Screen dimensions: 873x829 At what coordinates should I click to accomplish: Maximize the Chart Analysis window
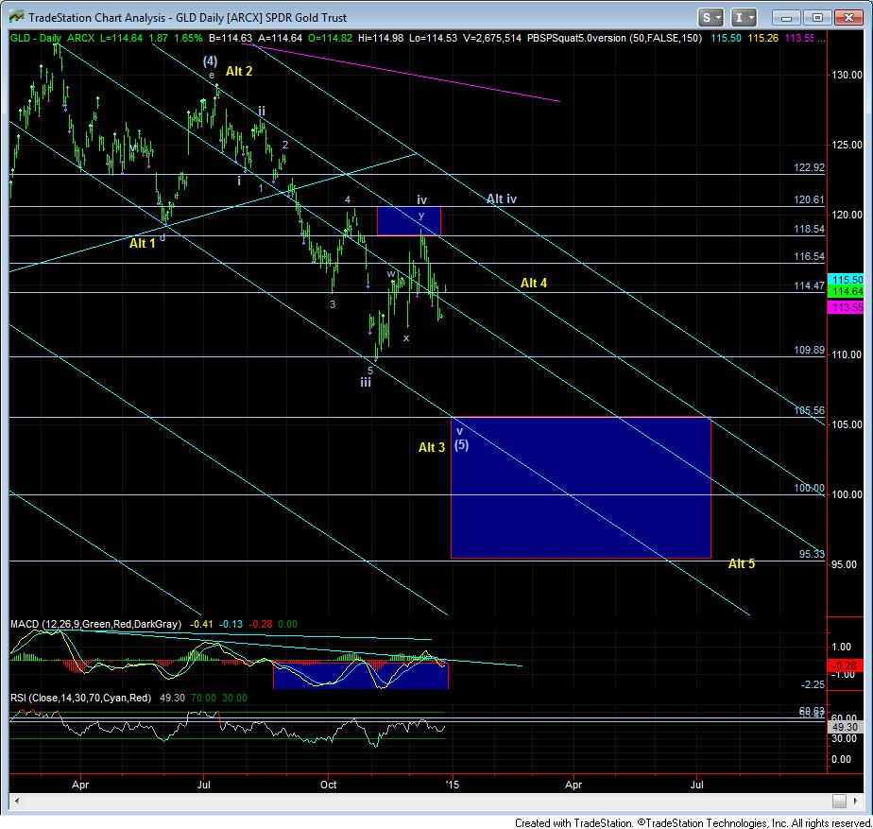[x=816, y=18]
